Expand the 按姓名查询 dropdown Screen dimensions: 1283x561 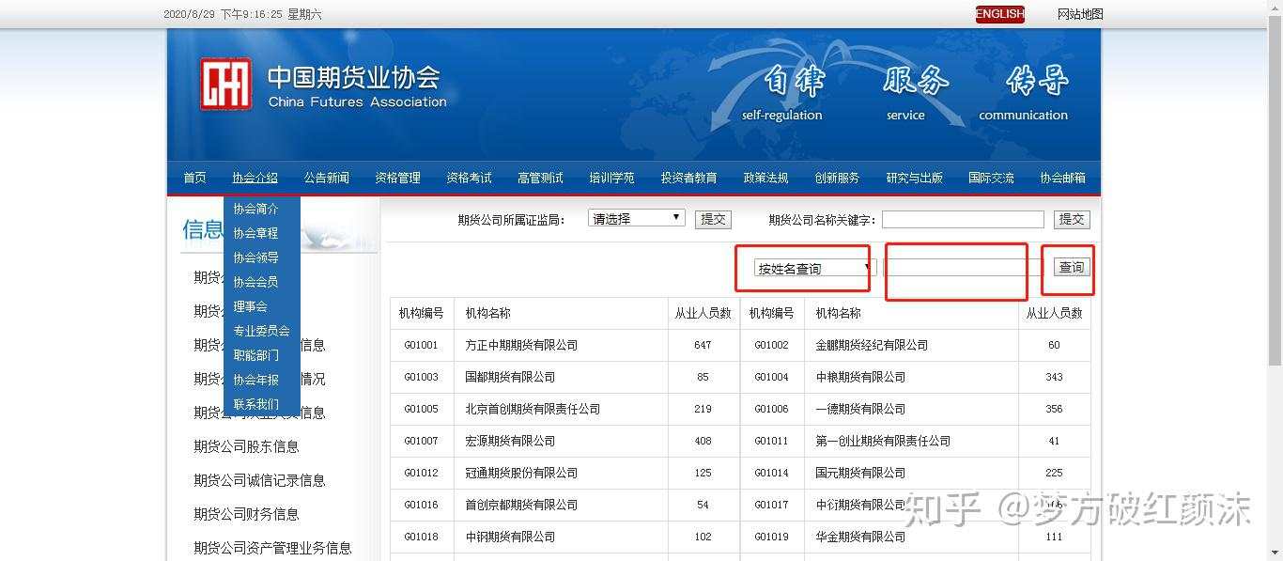click(814, 269)
